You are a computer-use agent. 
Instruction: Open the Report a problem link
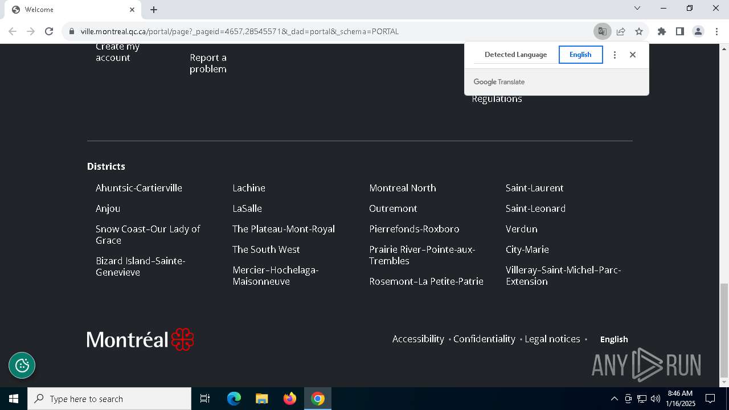(208, 63)
